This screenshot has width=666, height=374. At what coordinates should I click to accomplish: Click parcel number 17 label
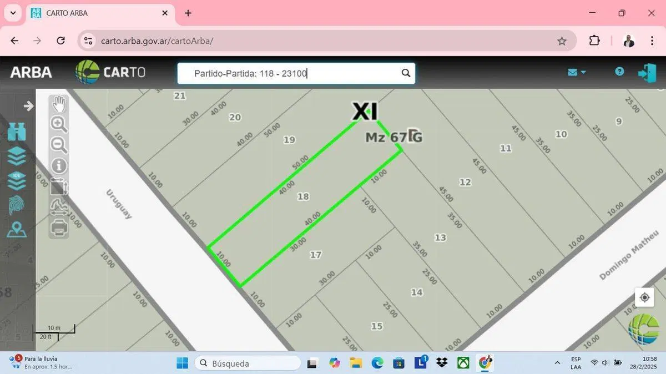316,255
